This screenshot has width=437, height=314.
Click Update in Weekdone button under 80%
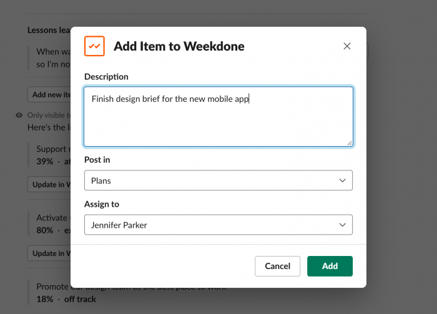[x=49, y=253]
